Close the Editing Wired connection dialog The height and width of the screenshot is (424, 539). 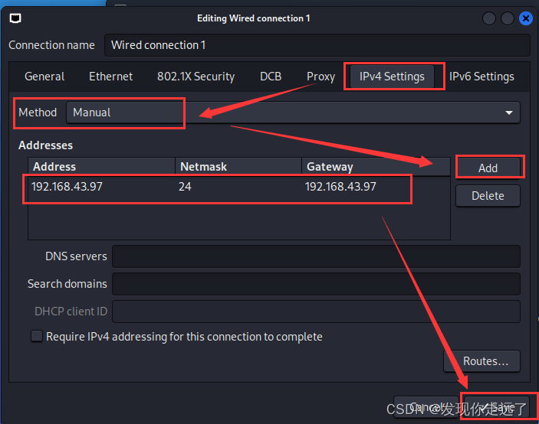point(526,18)
